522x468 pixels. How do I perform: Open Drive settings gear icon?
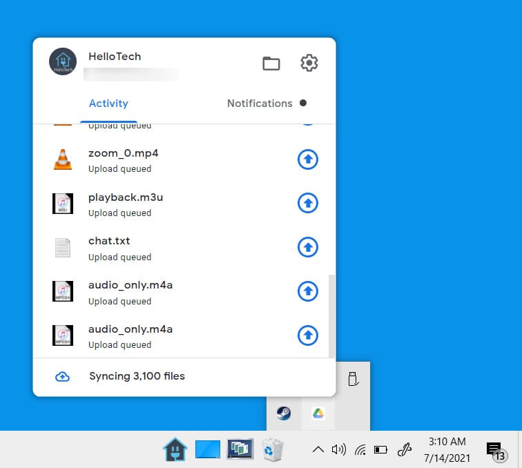coord(309,63)
